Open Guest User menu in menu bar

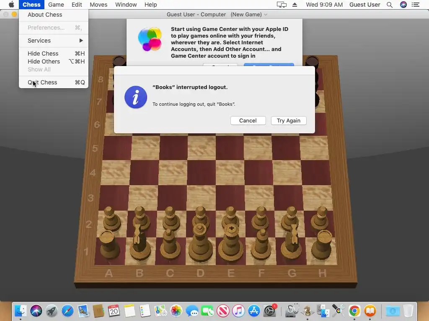click(365, 5)
